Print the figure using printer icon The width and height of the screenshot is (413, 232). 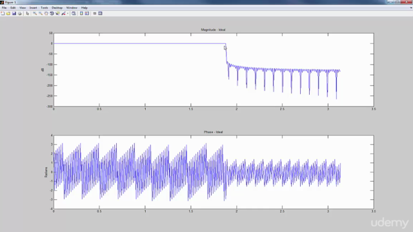[20, 14]
